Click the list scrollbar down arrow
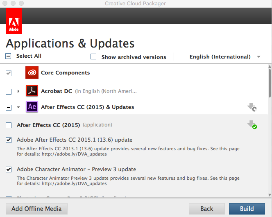 (270, 195)
